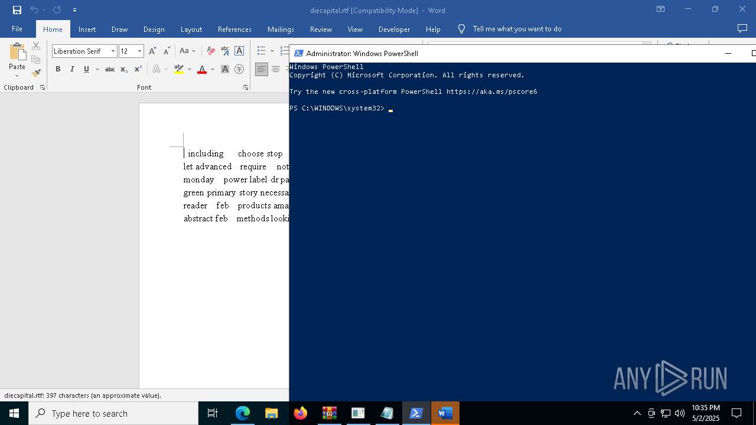Image resolution: width=756 pixels, height=425 pixels.
Task: Toggle Subscript formatting
Action: click(124, 69)
